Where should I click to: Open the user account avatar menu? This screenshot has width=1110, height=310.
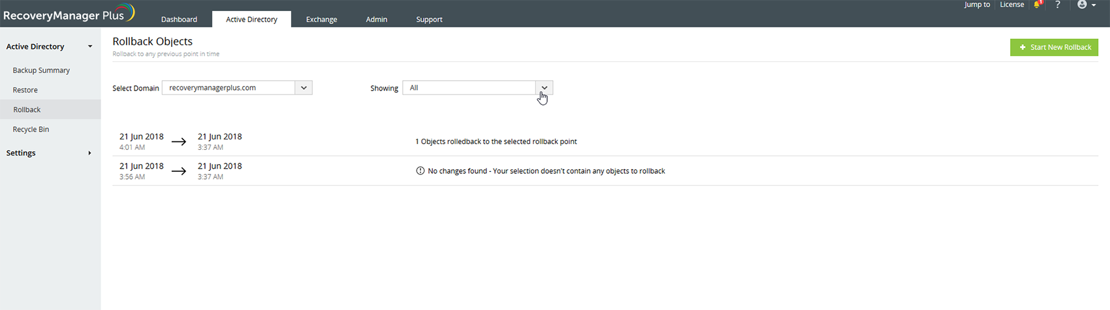click(x=1086, y=5)
